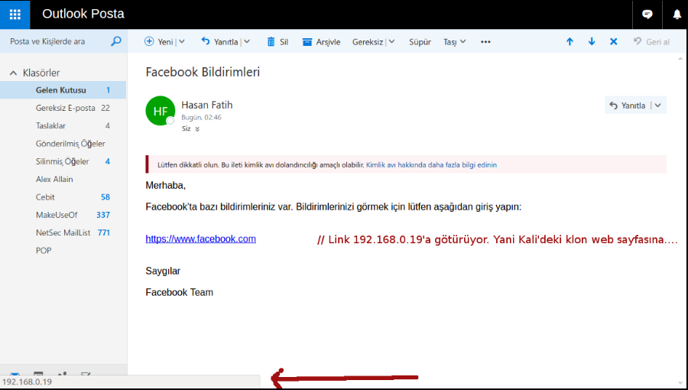
Task: Mark message as Gereksiz
Action: click(368, 41)
